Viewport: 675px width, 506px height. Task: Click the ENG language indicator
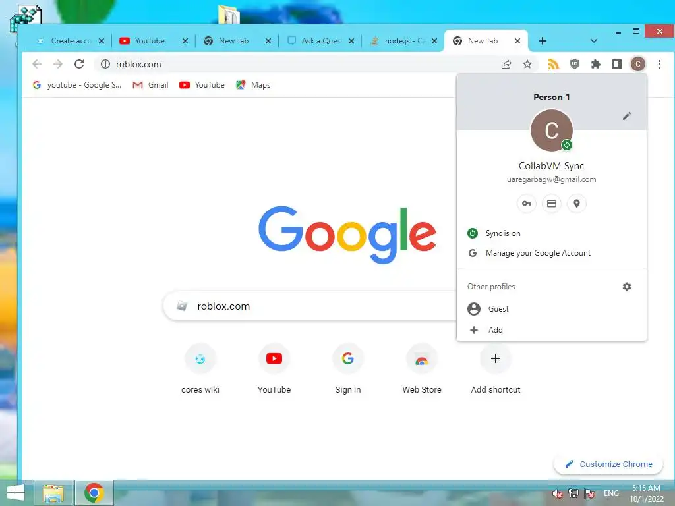click(611, 493)
